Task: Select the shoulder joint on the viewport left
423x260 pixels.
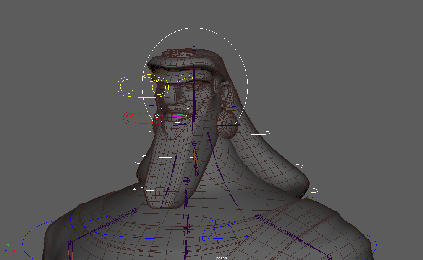Action: (135, 211)
